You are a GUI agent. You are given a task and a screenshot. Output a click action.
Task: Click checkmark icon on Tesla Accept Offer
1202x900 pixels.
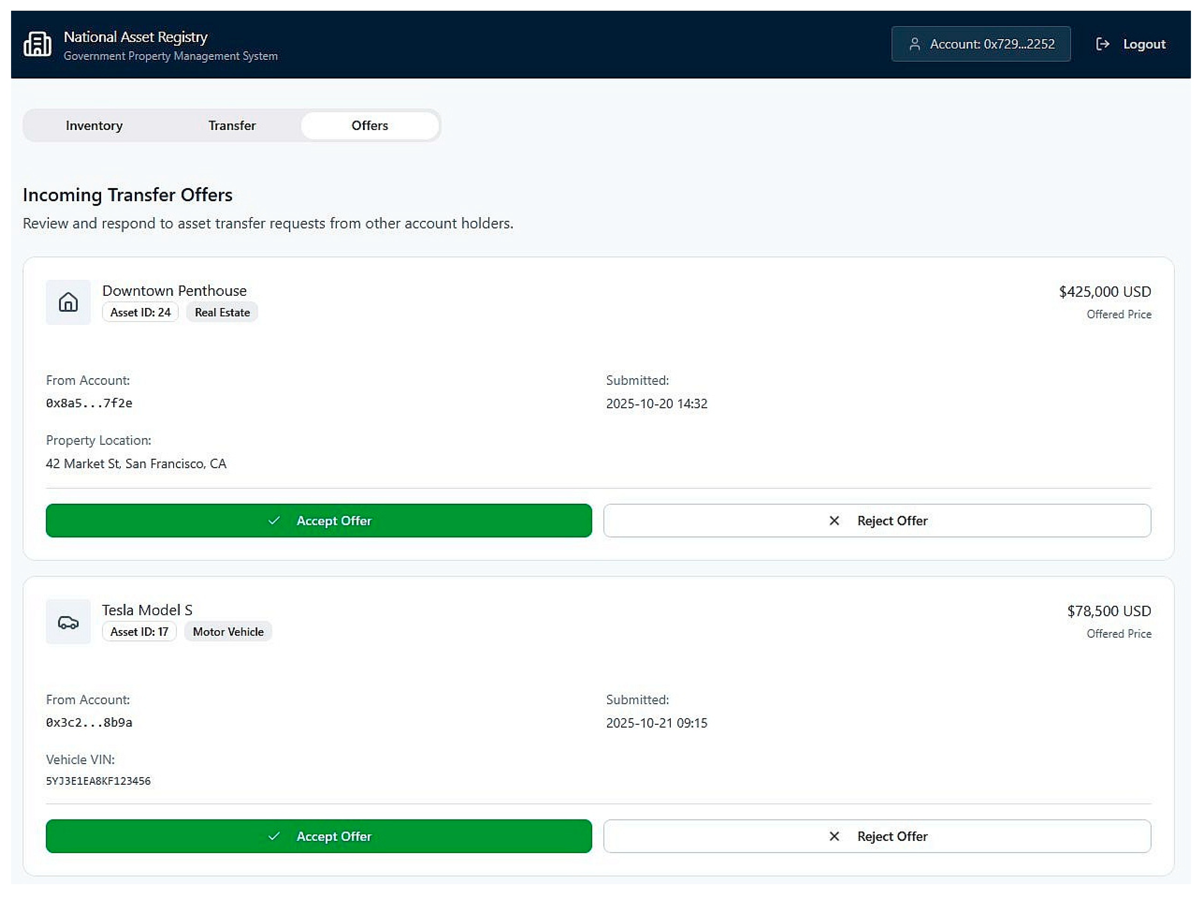coord(274,836)
